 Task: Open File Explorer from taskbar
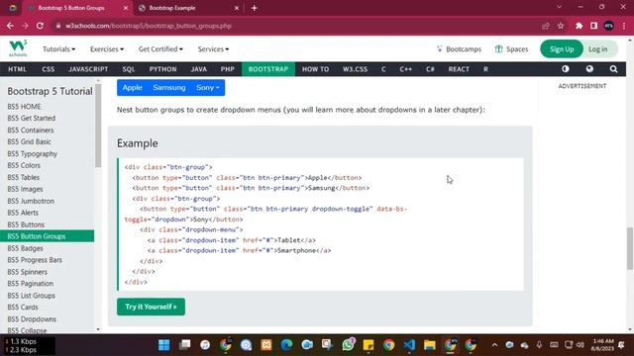[429, 345]
